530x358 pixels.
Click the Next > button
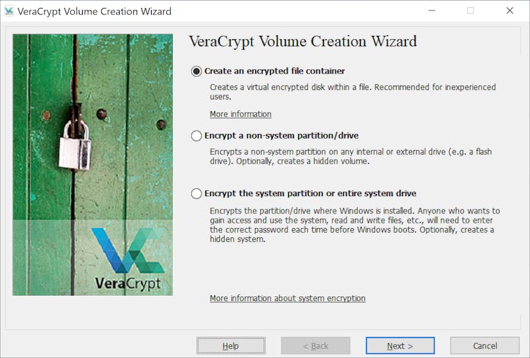[400, 346]
